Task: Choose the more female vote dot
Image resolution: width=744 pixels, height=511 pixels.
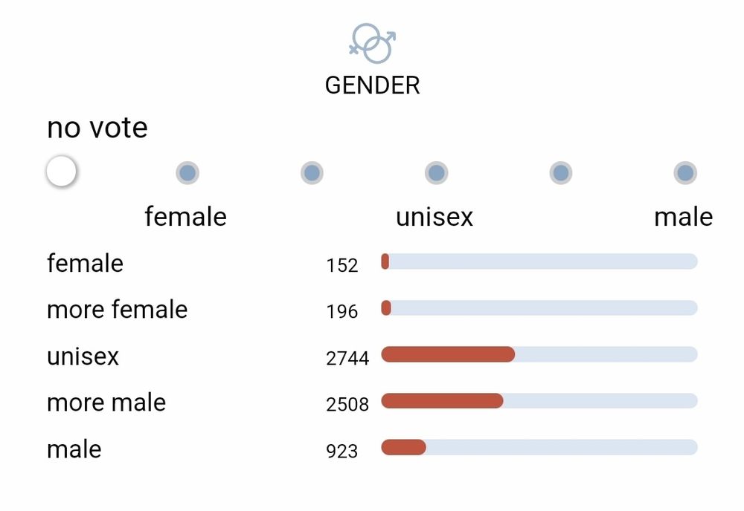Action: click(312, 173)
